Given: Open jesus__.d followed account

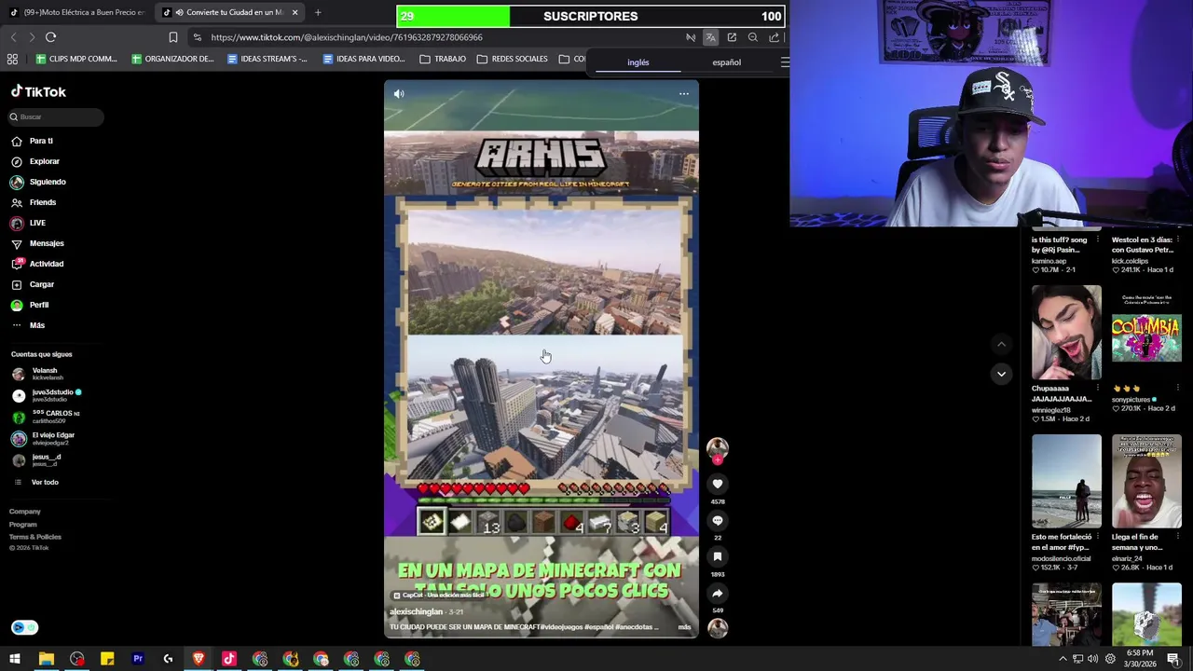Looking at the screenshot, I should [45, 460].
